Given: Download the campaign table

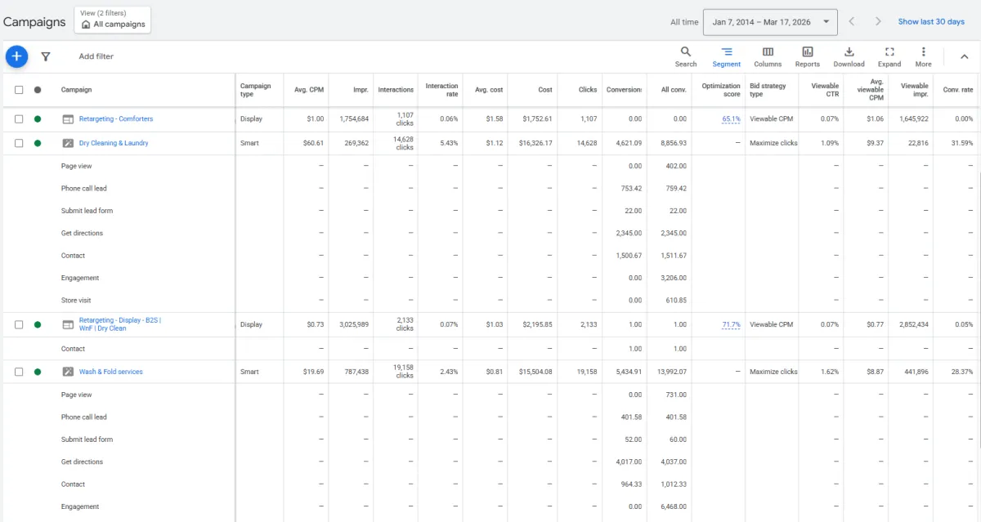Looking at the screenshot, I should coord(849,56).
